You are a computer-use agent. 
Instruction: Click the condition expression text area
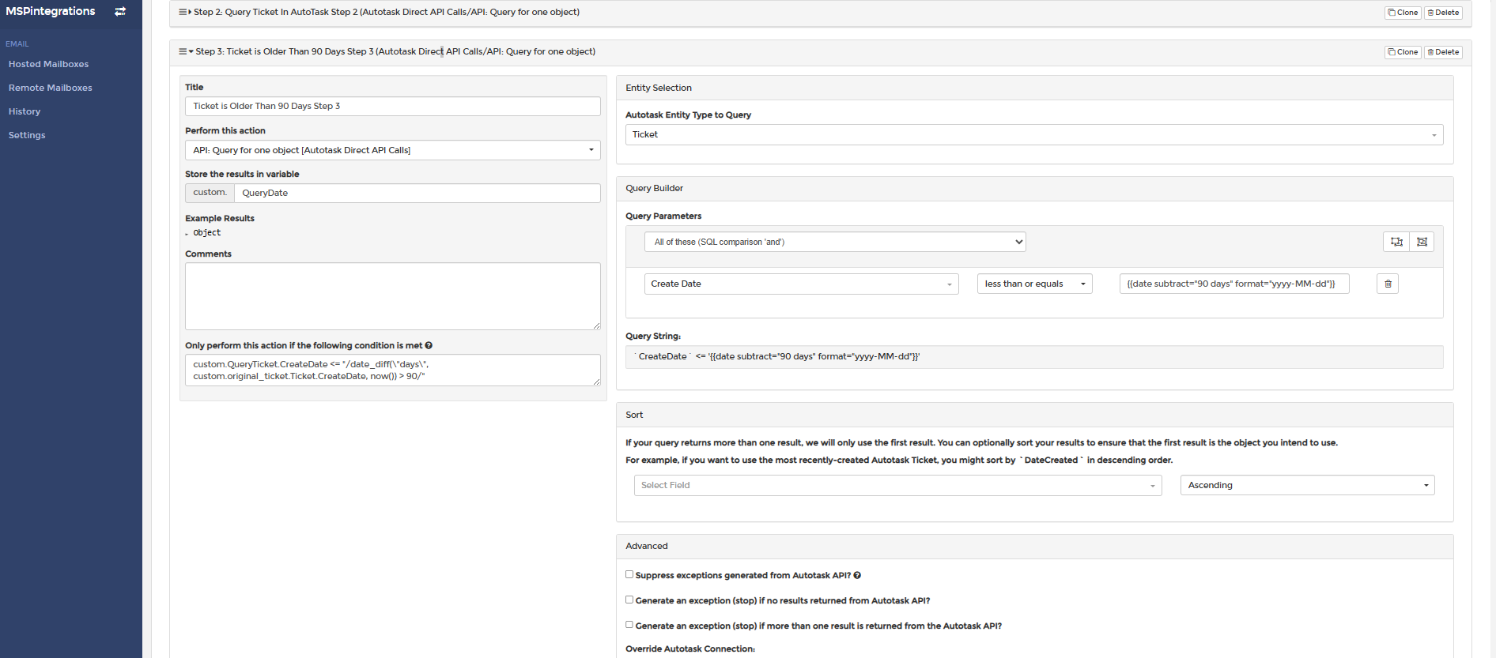pyautogui.click(x=392, y=370)
